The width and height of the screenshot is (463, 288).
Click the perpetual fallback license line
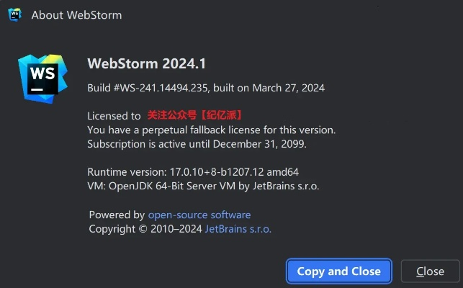click(211, 130)
